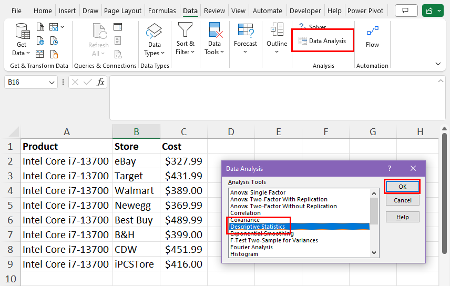
Task: Switch to the Draw tab
Action: click(x=90, y=11)
